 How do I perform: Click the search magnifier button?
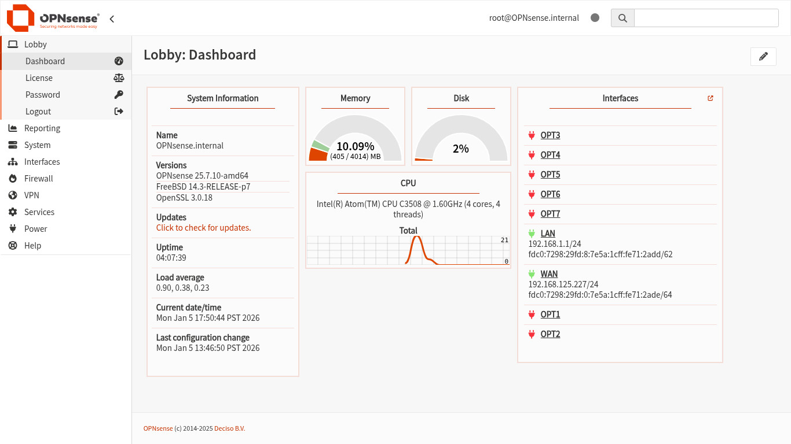(622, 18)
